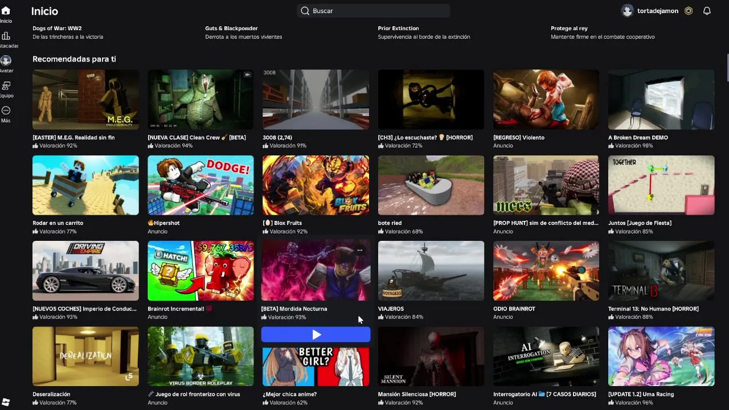Open the Destacadas charts sidebar icon
This screenshot has height=410, width=729.
6,36
